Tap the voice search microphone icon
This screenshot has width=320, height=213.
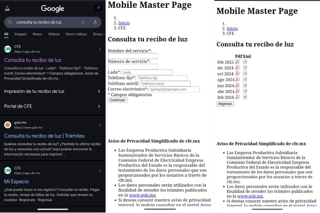[x=95, y=22]
